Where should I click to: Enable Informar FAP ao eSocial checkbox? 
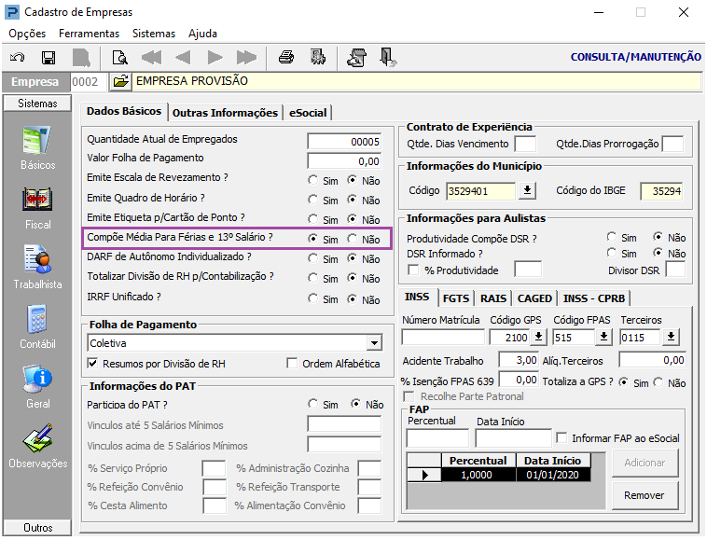point(561,438)
